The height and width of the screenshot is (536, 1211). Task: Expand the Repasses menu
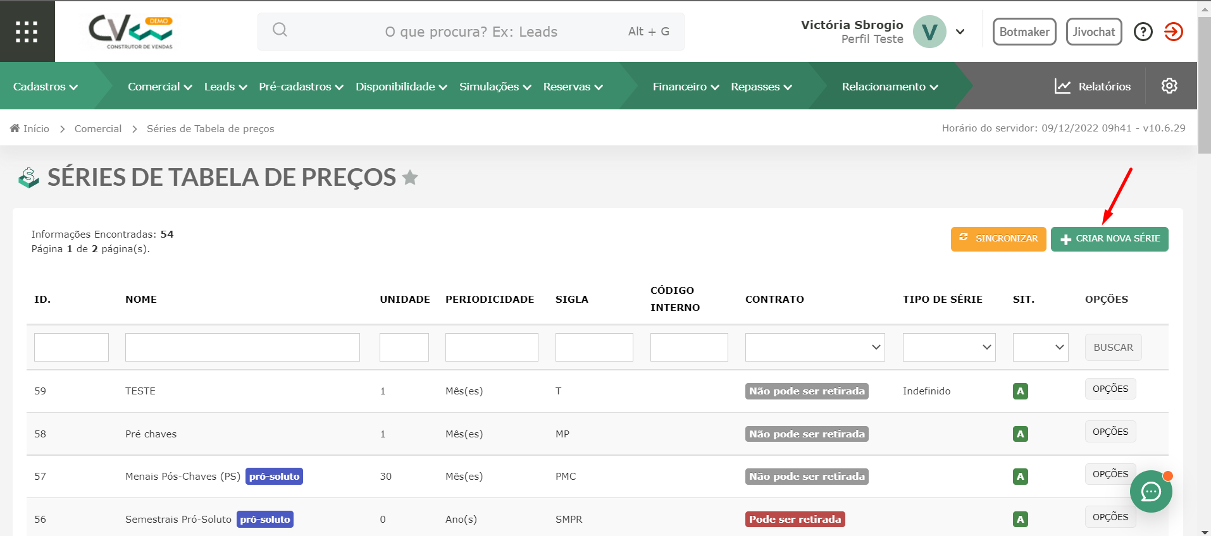[x=761, y=87]
